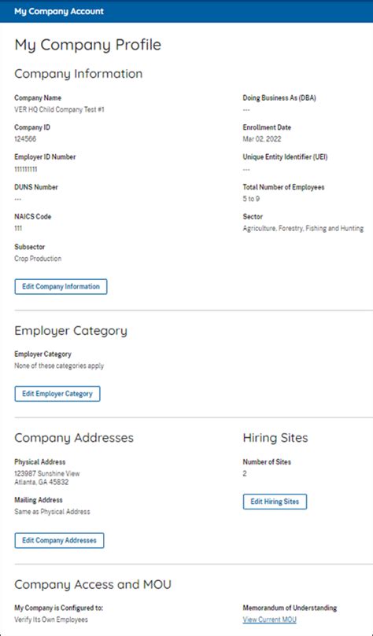Click the Number of Sites value
This screenshot has height=636, width=373.
point(245,473)
